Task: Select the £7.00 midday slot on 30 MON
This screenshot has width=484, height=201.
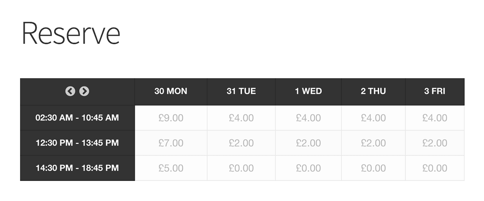Action: click(x=171, y=143)
